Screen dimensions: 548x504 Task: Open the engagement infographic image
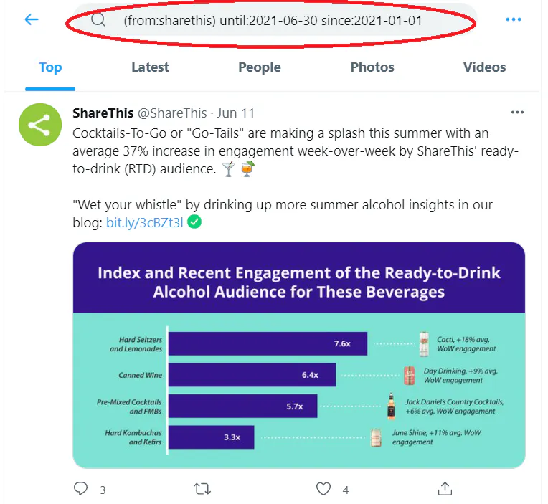click(x=299, y=355)
